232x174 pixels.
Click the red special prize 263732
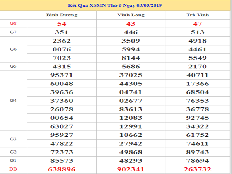tap(197, 169)
